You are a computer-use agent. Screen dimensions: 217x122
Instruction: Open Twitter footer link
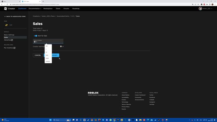151,95
